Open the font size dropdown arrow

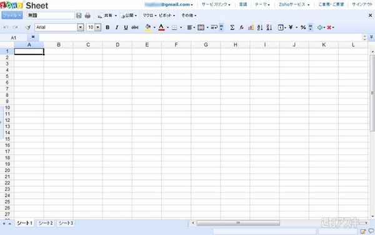(98, 27)
